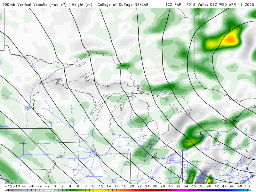This screenshot has height=192, width=256.
Task: Click the "36" color scale label
Action: point(194,186)
